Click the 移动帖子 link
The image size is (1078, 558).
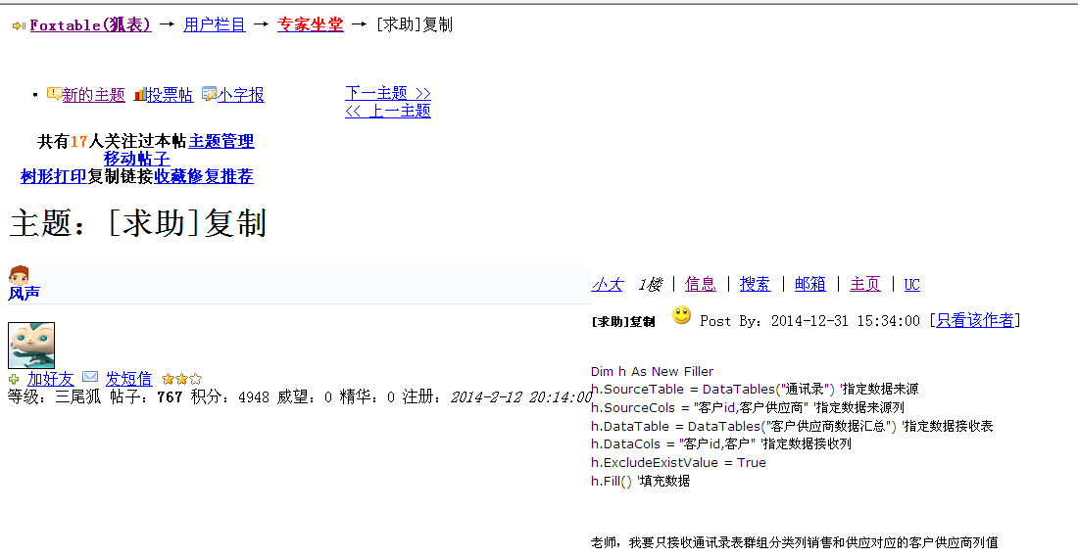click(x=137, y=159)
